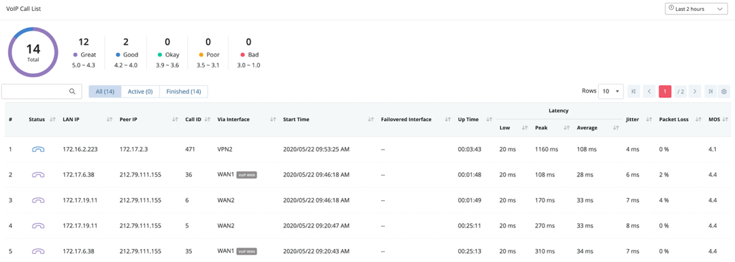Sort by Status column
Image resolution: width=735 pixels, height=262 pixels.
(53, 120)
